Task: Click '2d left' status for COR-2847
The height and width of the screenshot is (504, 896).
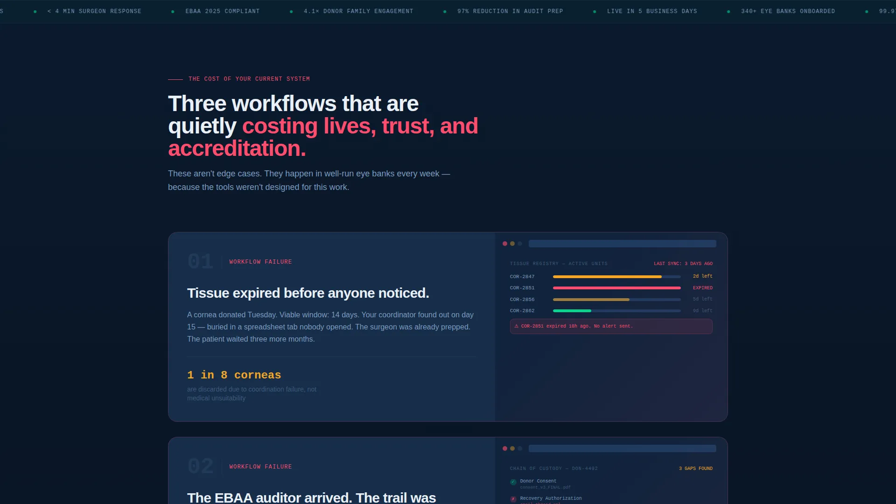Action: coord(703,276)
